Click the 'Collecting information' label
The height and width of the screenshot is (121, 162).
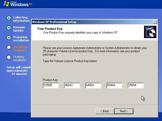pos(21,19)
